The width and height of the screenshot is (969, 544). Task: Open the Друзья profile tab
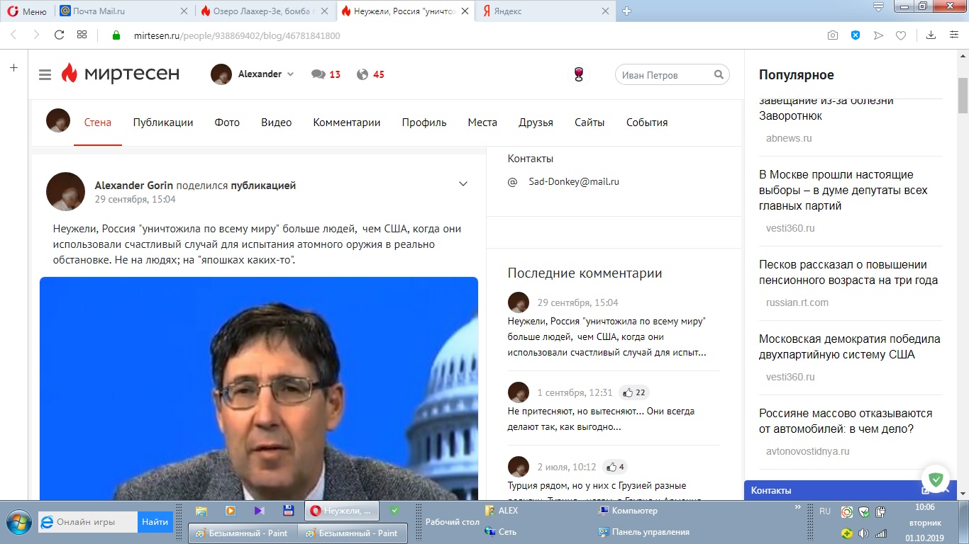click(x=536, y=123)
